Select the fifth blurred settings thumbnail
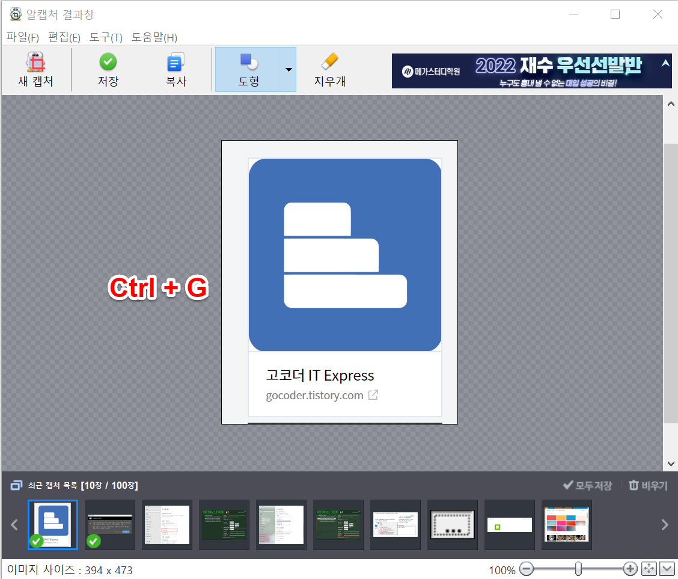The height and width of the screenshot is (579, 678). pos(281,525)
